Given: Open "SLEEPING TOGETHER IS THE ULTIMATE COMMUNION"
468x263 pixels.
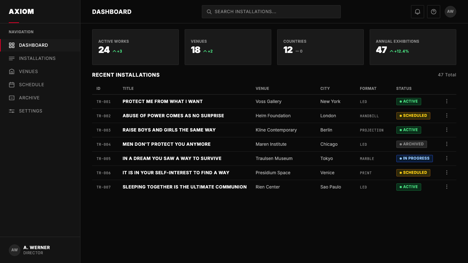Looking at the screenshot, I should point(185,187).
